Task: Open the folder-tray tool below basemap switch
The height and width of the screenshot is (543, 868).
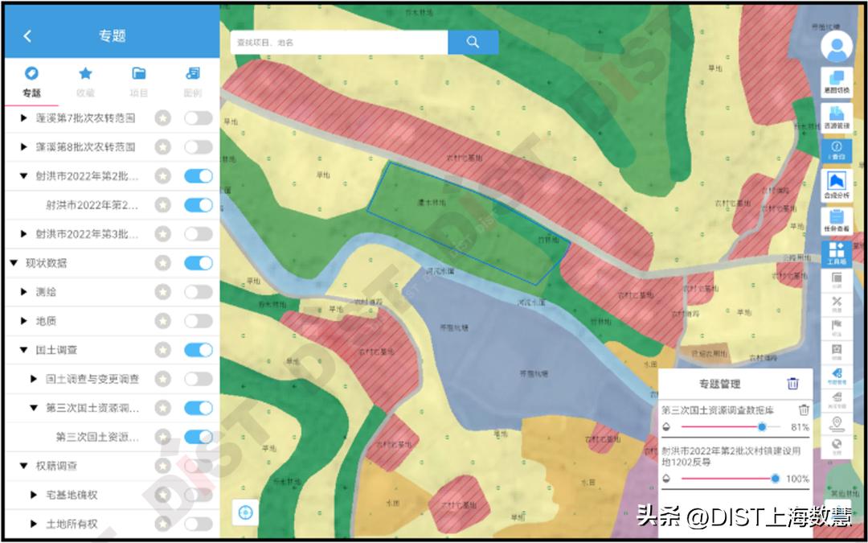Action: [x=837, y=117]
